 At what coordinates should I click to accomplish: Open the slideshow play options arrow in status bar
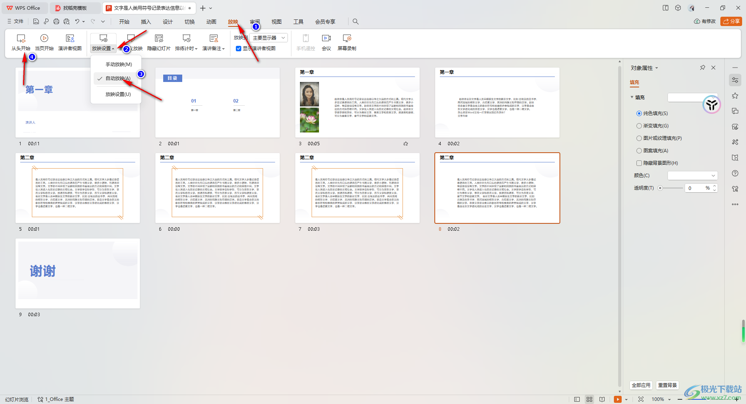(x=626, y=399)
